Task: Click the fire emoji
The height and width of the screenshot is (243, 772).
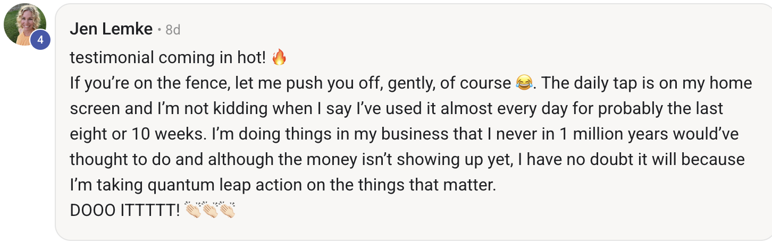Action: (x=279, y=57)
